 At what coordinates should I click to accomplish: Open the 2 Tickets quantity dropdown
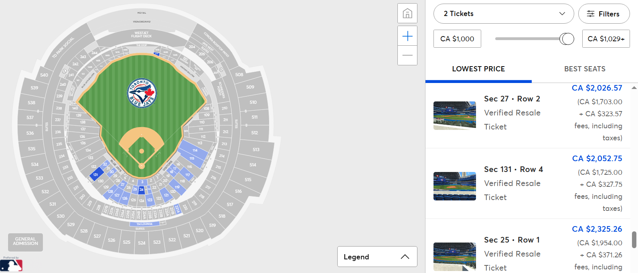pyautogui.click(x=504, y=14)
